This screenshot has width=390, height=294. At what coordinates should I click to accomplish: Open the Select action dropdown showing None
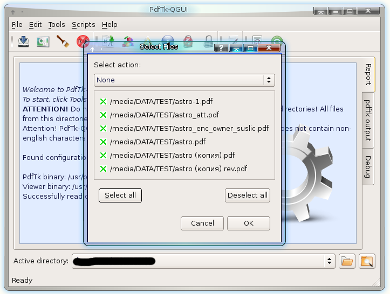pyautogui.click(x=184, y=80)
